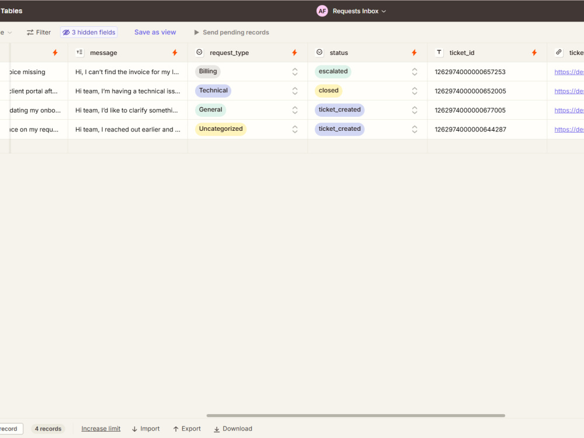Select the status column header
The height and width of the screenshot is (438, 584).
click(367, 53)
